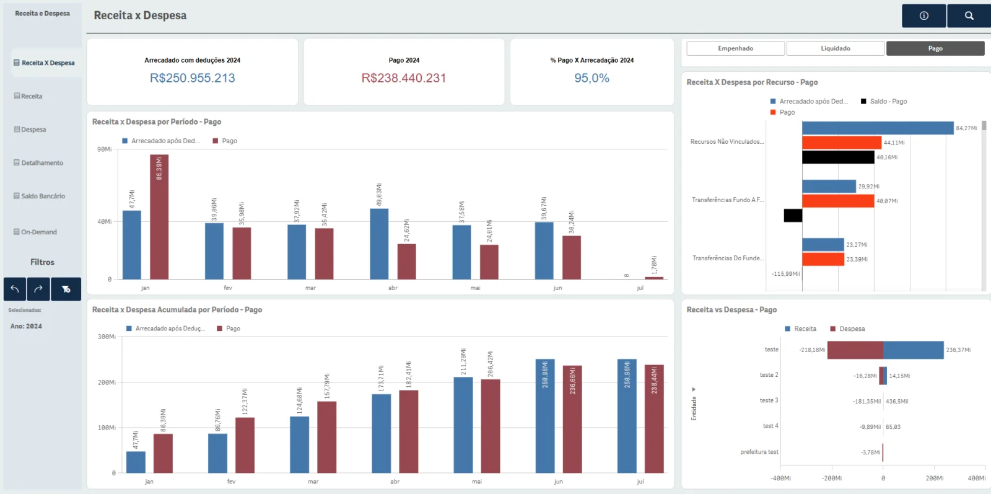This screenshot has height=494, width=991.
Task: Click Arrecadado após Ded legend swatch in Recurso chart
Action: point(773,101)
